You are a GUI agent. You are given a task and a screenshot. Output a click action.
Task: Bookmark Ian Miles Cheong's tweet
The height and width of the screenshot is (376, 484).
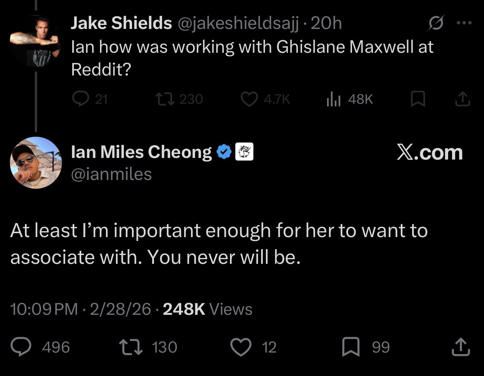pyautogui.click(x=351, y=347)
